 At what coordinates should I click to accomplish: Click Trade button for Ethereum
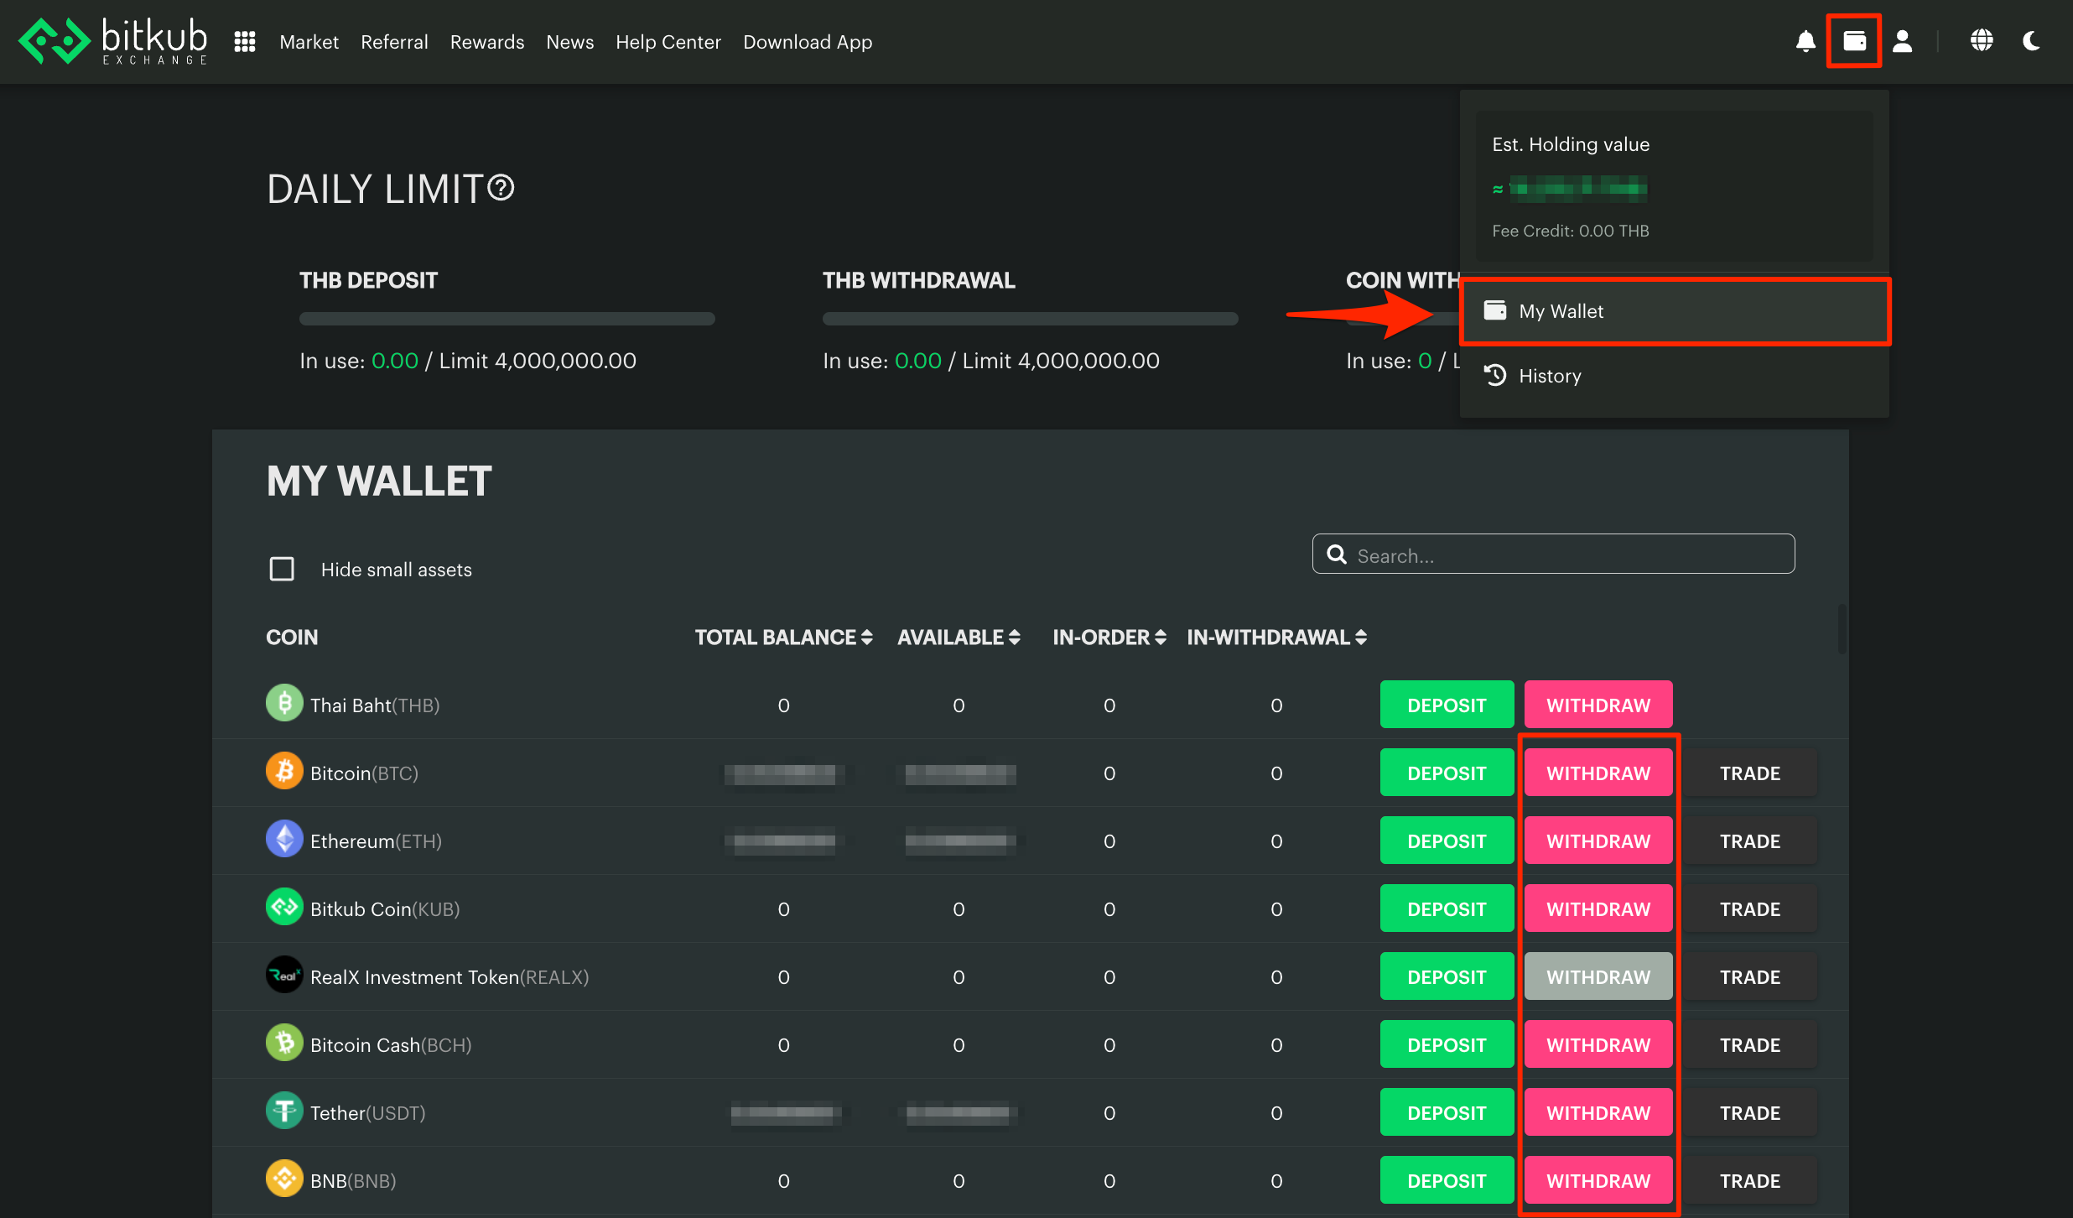point(1749,841)
